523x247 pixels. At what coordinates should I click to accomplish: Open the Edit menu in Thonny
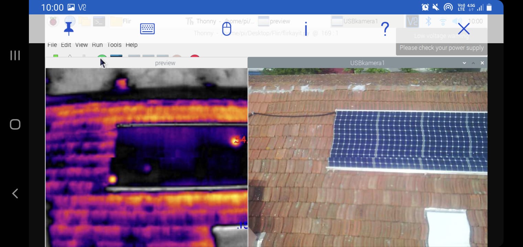66,45
